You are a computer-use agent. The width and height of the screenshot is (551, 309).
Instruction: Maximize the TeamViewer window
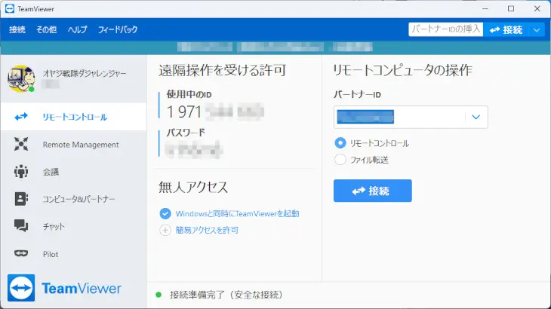point(511,8)
